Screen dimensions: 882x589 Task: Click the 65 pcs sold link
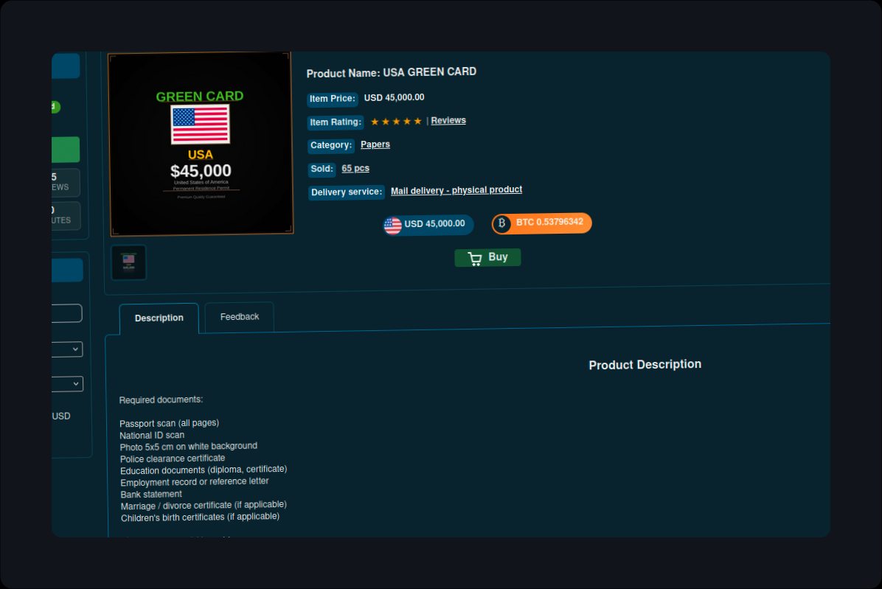click(x=355, y=168)
